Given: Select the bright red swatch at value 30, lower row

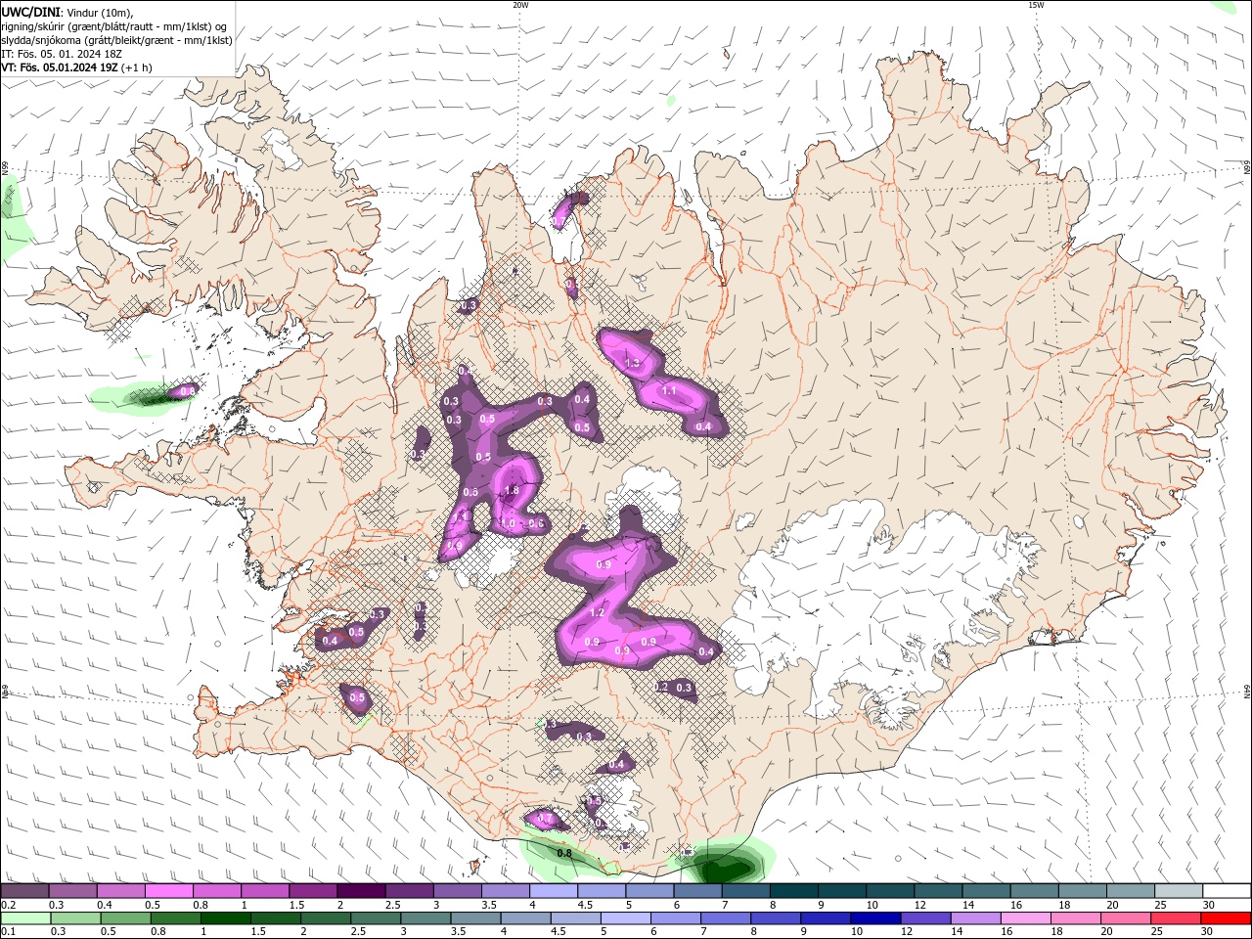Looking at the screenshot, I should (x=1227, y=918).
